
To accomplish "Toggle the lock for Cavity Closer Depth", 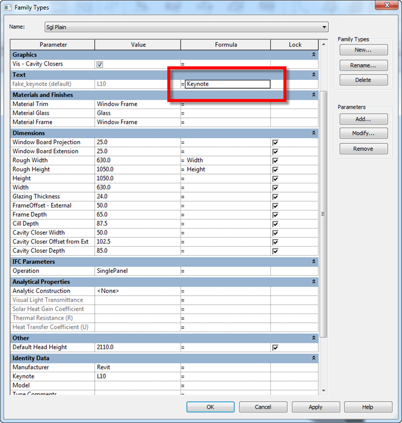I will tap(275, 251).
